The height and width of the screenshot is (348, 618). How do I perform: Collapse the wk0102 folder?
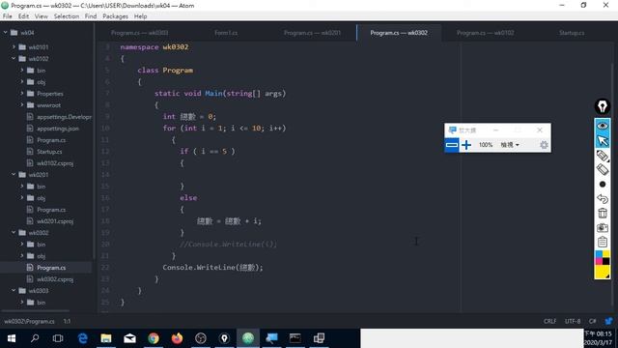[14, 58]
